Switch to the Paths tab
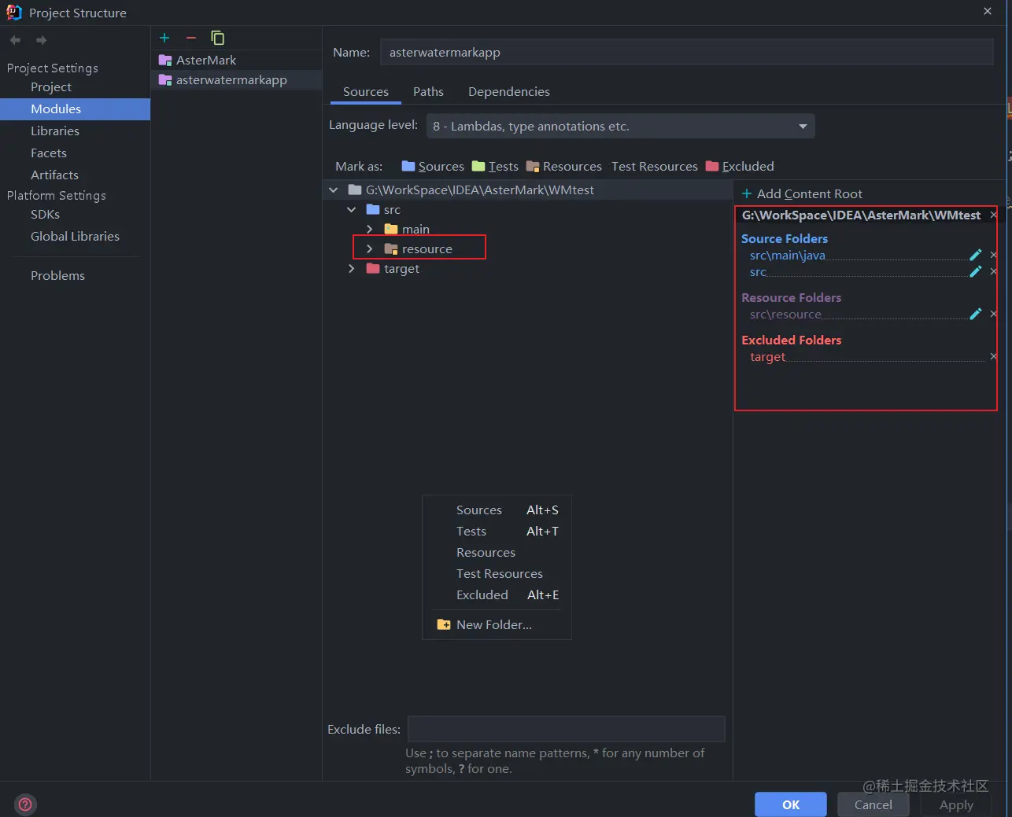This screenshot has width=1012, height=817. [x=428, y=91]
